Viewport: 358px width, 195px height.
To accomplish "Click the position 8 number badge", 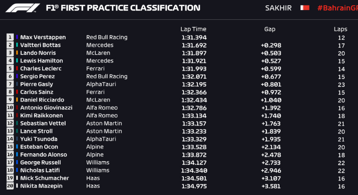I will coord(10,92).
